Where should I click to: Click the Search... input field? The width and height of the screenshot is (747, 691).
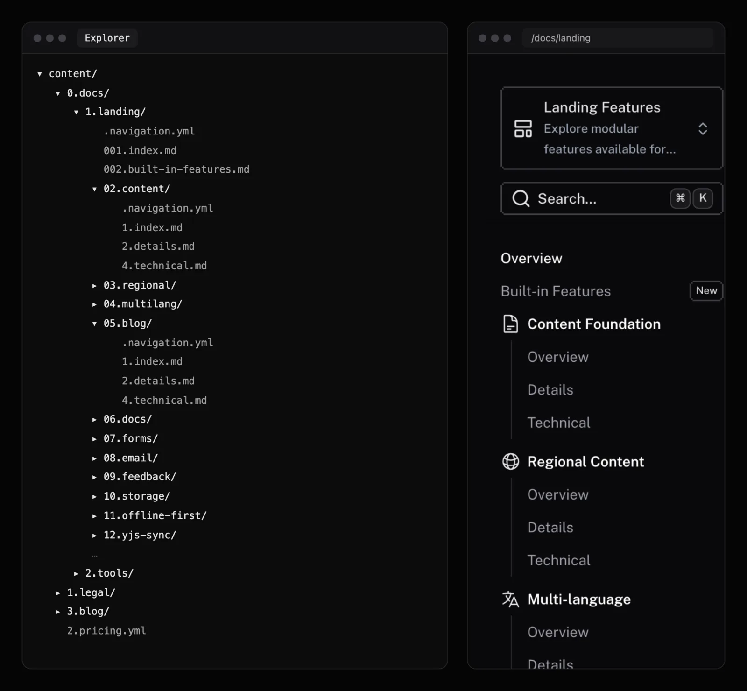[612, 198]
